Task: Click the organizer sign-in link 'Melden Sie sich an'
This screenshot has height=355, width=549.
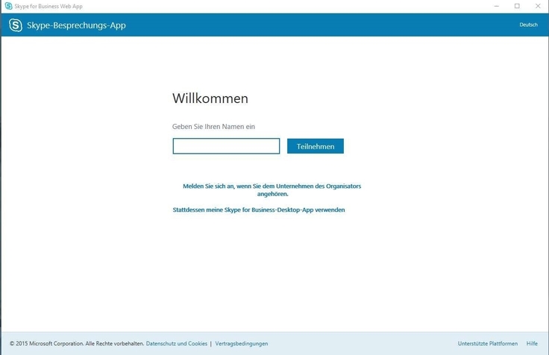Action: coord(272,189)
